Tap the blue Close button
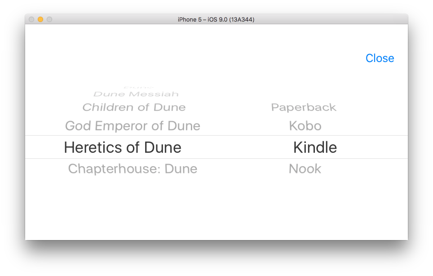 pos(380,58)
